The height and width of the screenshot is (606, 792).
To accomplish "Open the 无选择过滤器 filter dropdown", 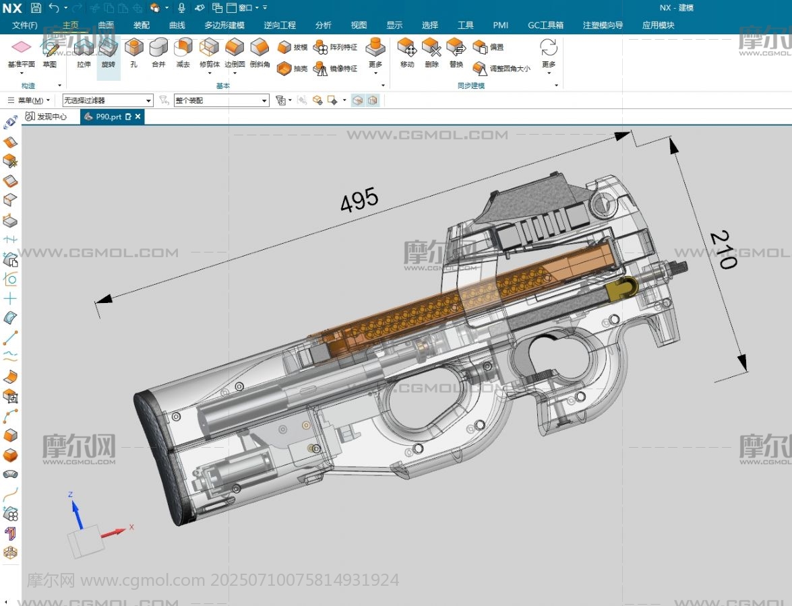I will click(108, 100).
